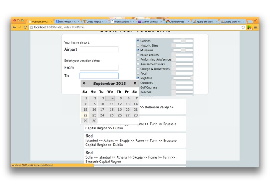
Task: Enable the Music Venues checkbox
Action: tap(138, 54)
